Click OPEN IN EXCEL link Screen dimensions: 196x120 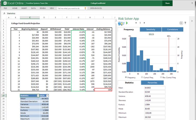pyautogui.click(x=96, y=8)
